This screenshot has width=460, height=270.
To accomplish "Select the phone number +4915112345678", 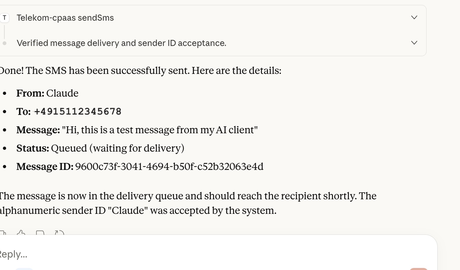I will coord(78,111).
